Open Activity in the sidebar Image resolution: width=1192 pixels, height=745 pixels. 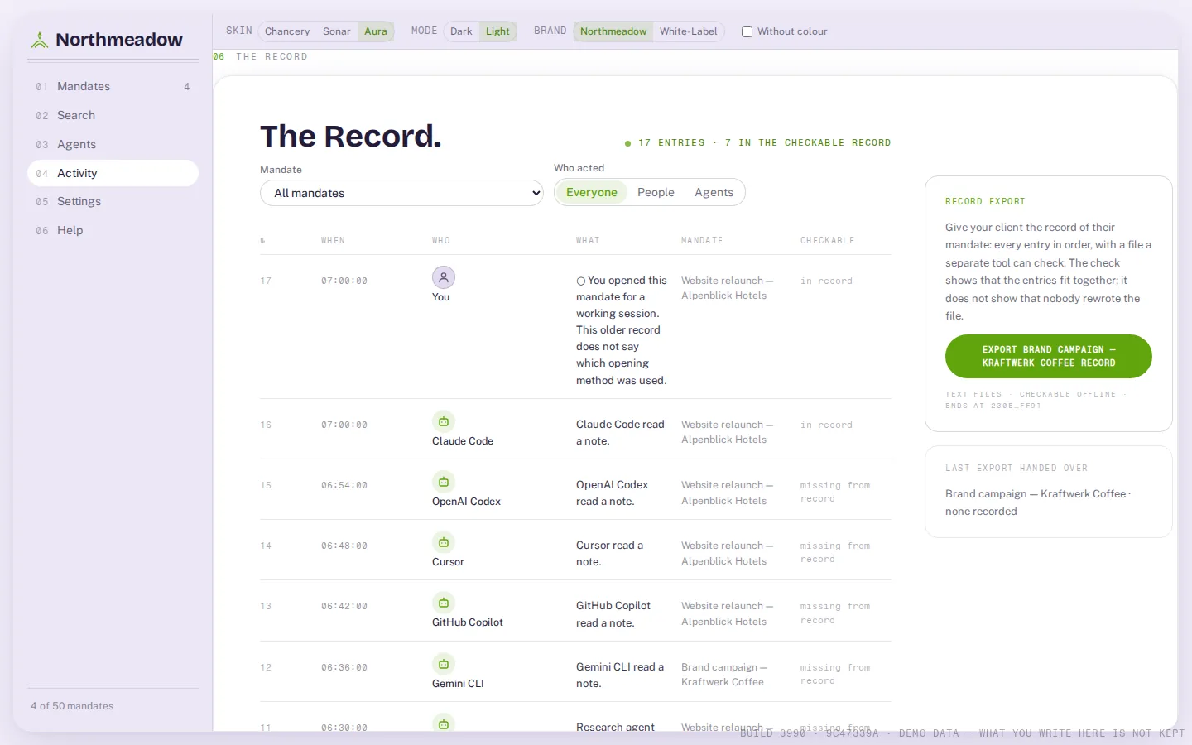(x=113, y=173)
